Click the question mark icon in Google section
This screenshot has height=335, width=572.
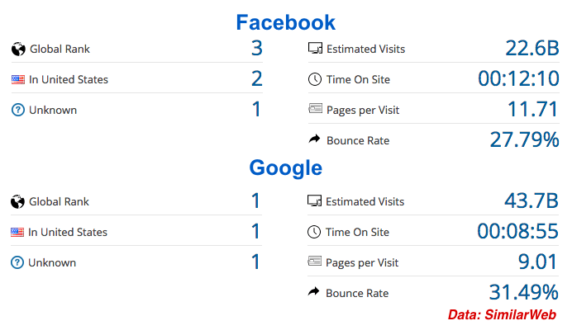[x=17, y=263]
